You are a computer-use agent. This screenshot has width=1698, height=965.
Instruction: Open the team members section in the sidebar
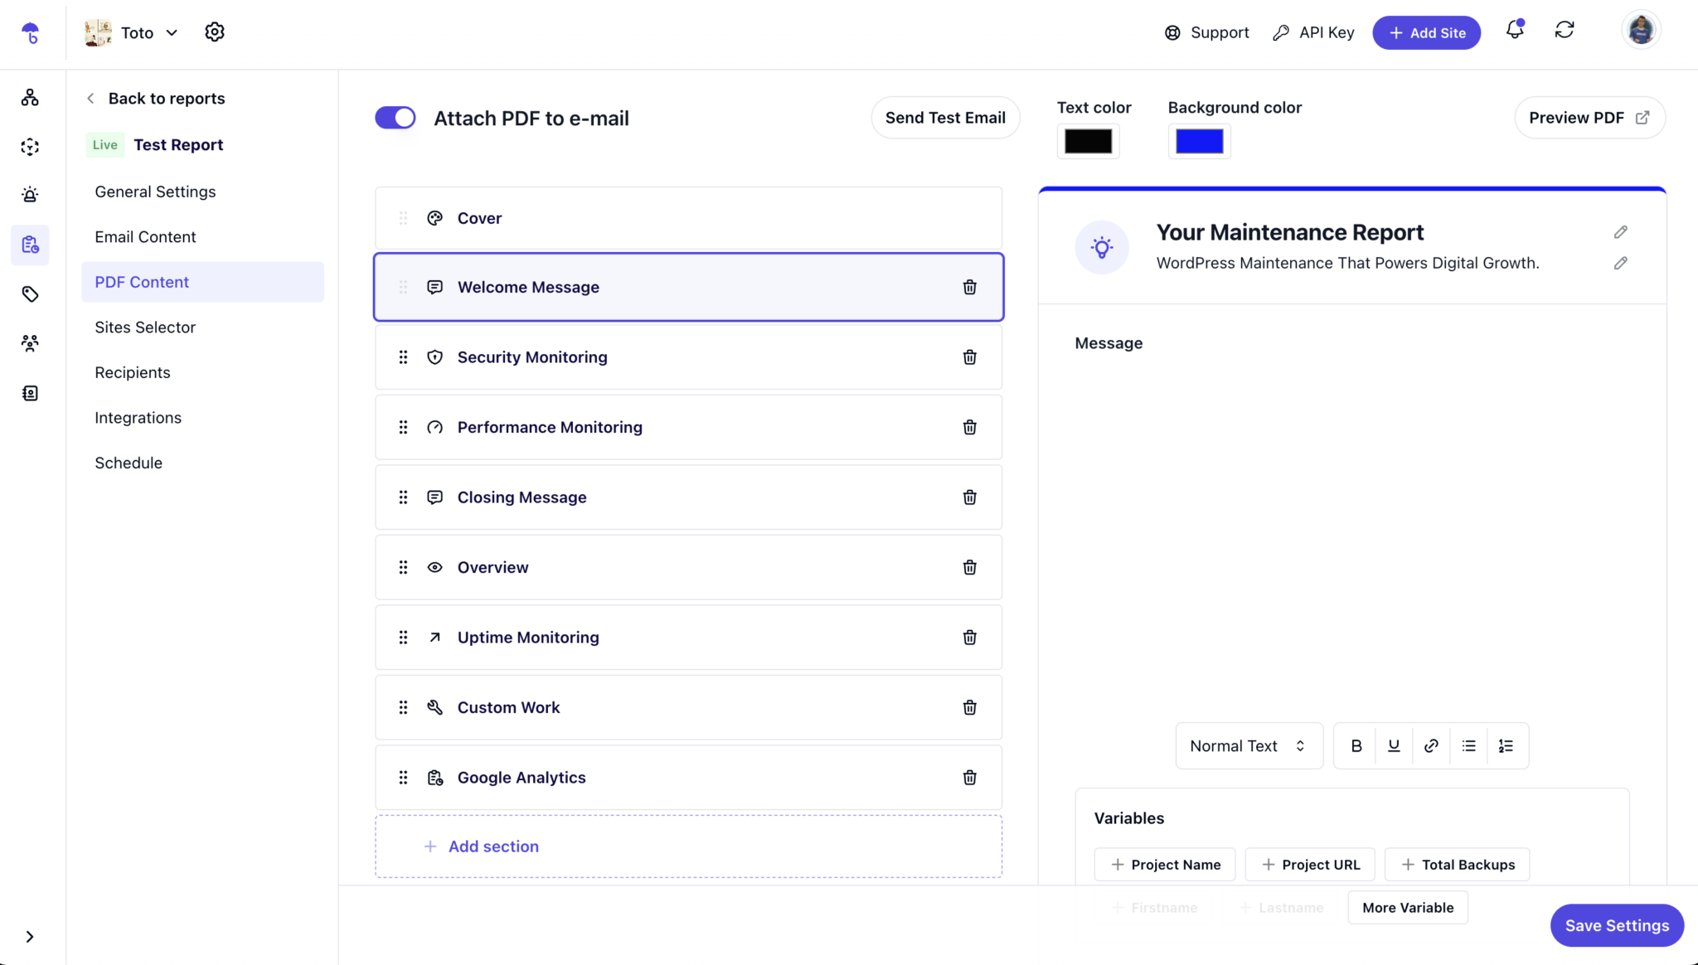click(x=30, y=342)
